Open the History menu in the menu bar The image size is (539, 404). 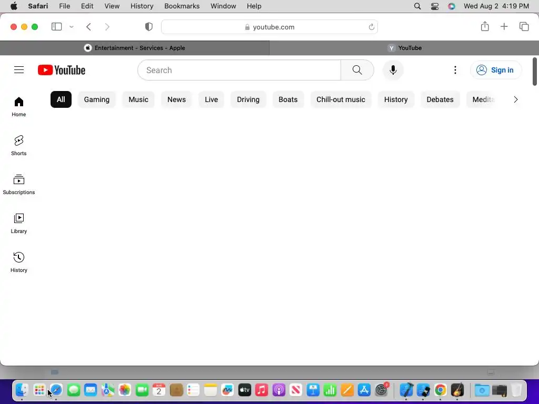142,6
